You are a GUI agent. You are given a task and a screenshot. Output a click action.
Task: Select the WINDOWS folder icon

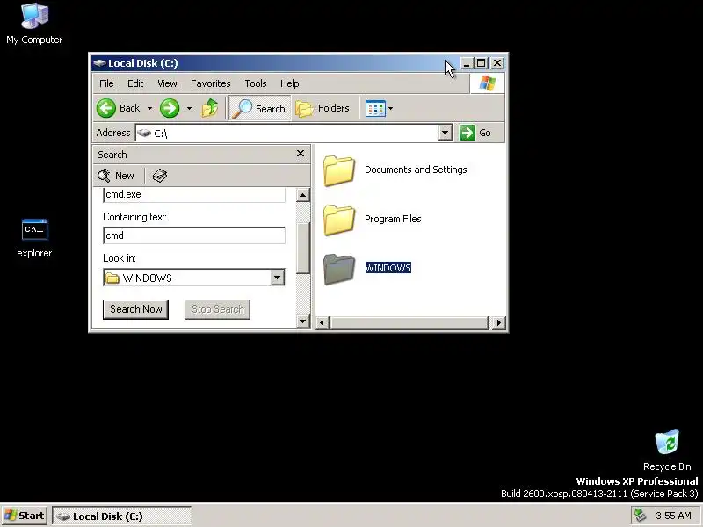click(339, 269)
